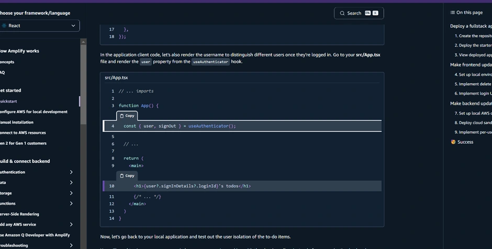Viewport: 492px width, 249px height.
Task: Jump to Implement delete section link
Action: point(473,84)
